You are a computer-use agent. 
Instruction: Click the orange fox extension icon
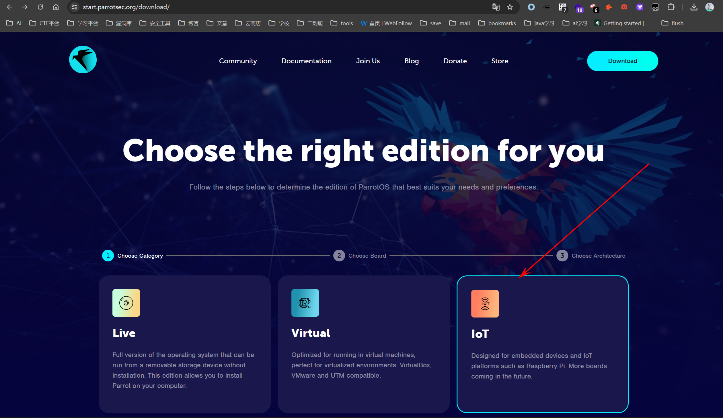609,7
